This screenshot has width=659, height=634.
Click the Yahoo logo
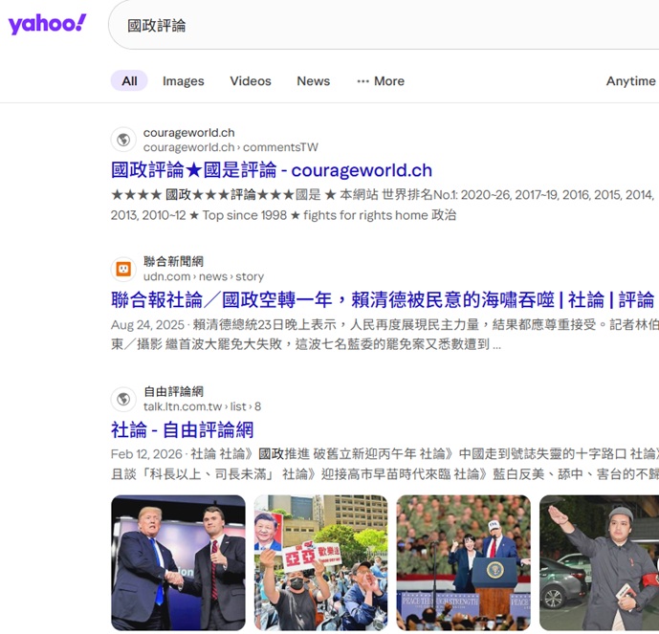(x=47, y=25)
